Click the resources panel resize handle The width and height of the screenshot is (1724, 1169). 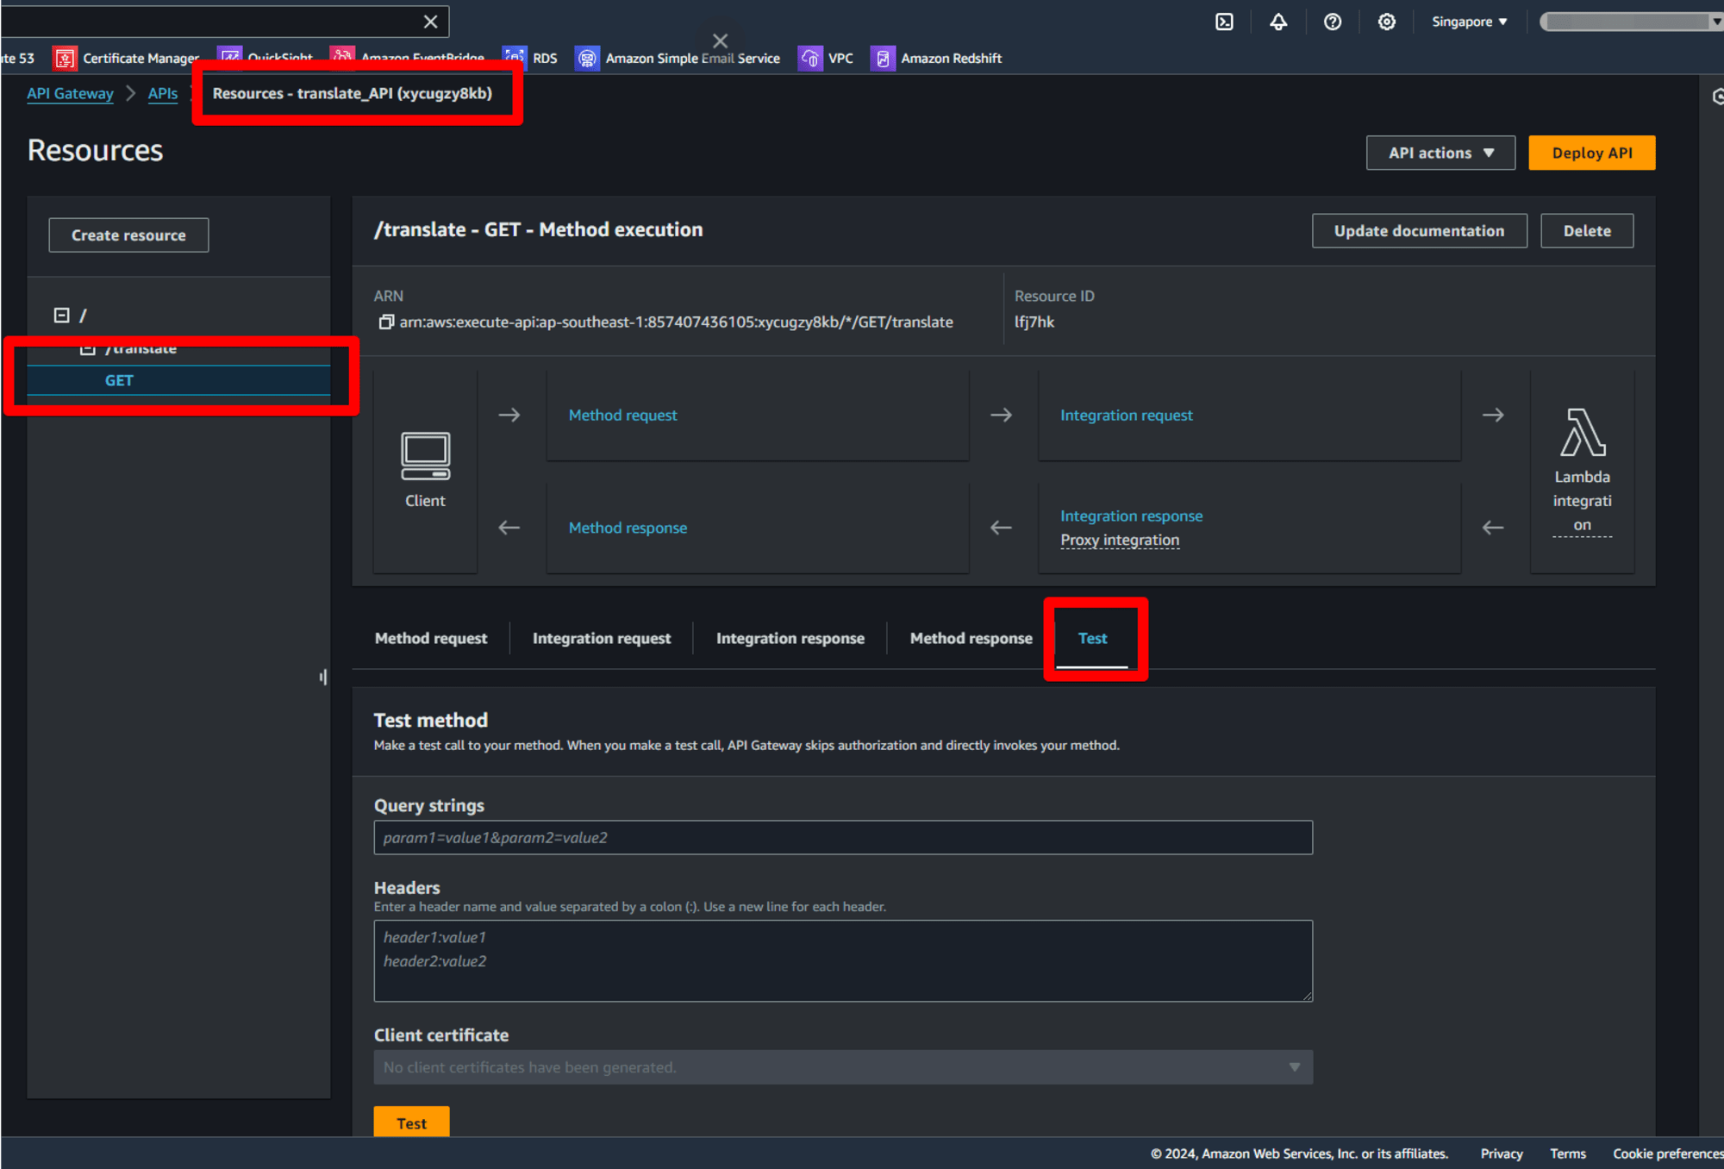323,678
